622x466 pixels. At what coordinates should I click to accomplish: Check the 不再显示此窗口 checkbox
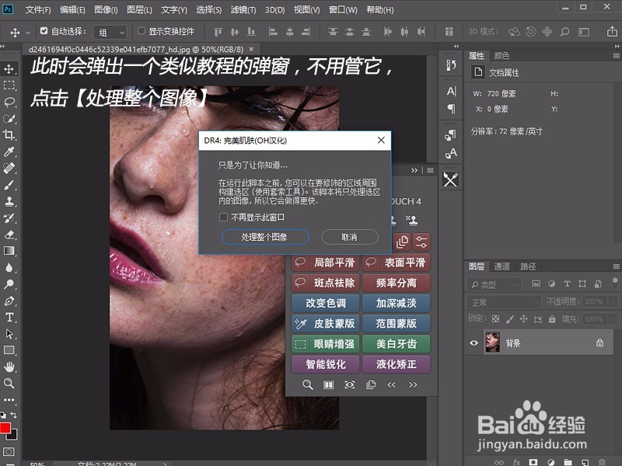click(x=223, y=217)
